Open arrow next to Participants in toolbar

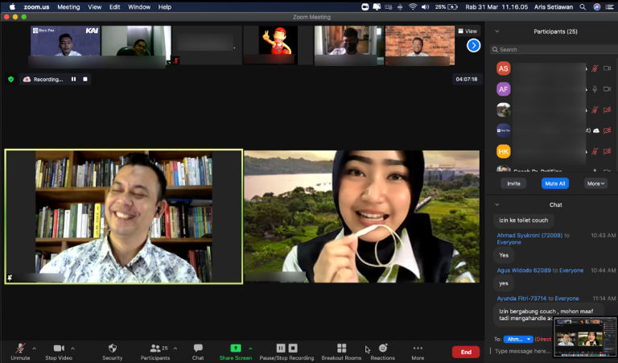click(175, 349)
